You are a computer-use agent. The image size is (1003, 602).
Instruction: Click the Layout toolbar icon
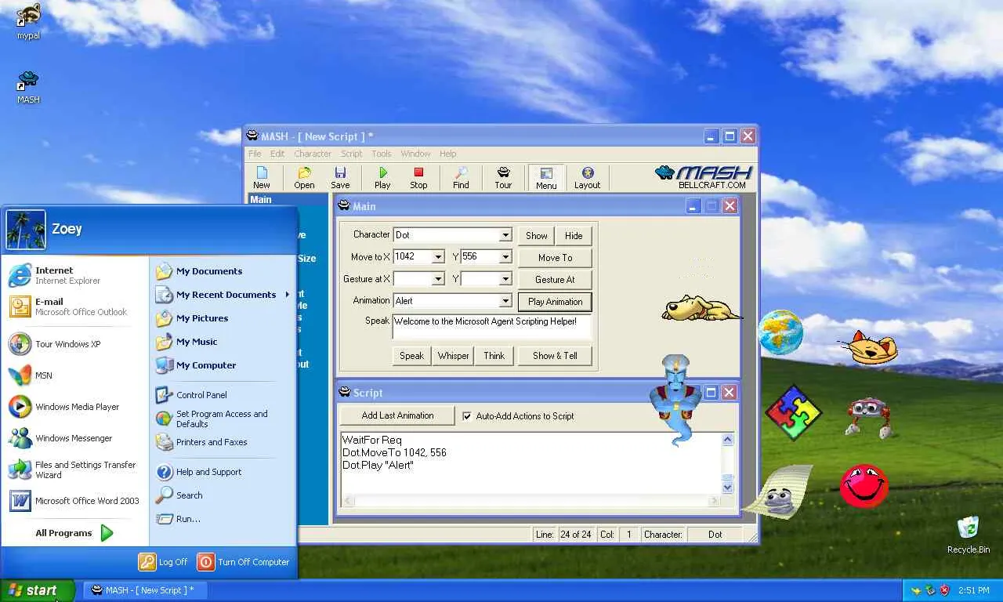587,178
